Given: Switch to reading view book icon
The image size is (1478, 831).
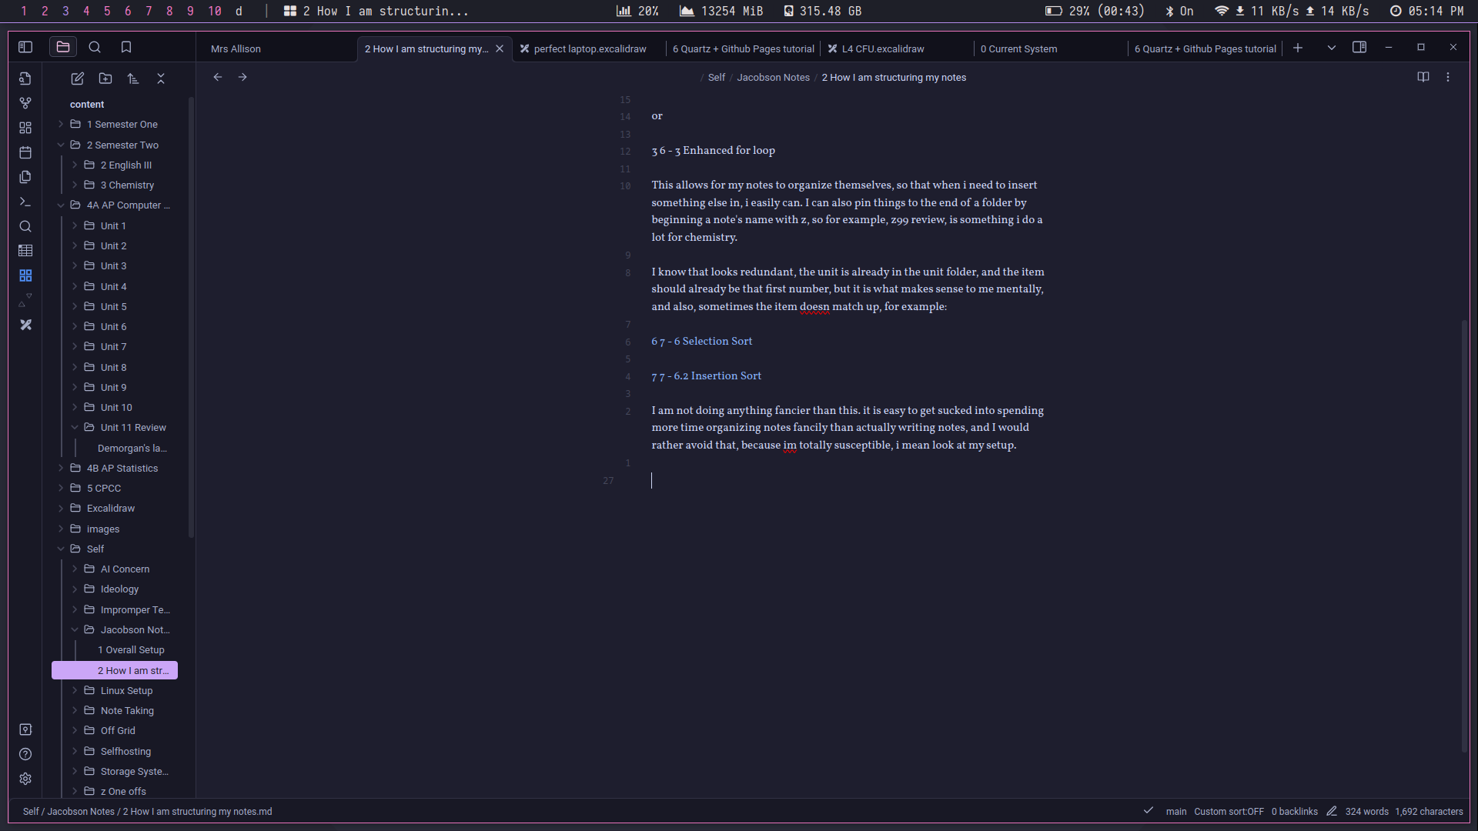Looking at the screenshot, I should [x=1423, y=77].
